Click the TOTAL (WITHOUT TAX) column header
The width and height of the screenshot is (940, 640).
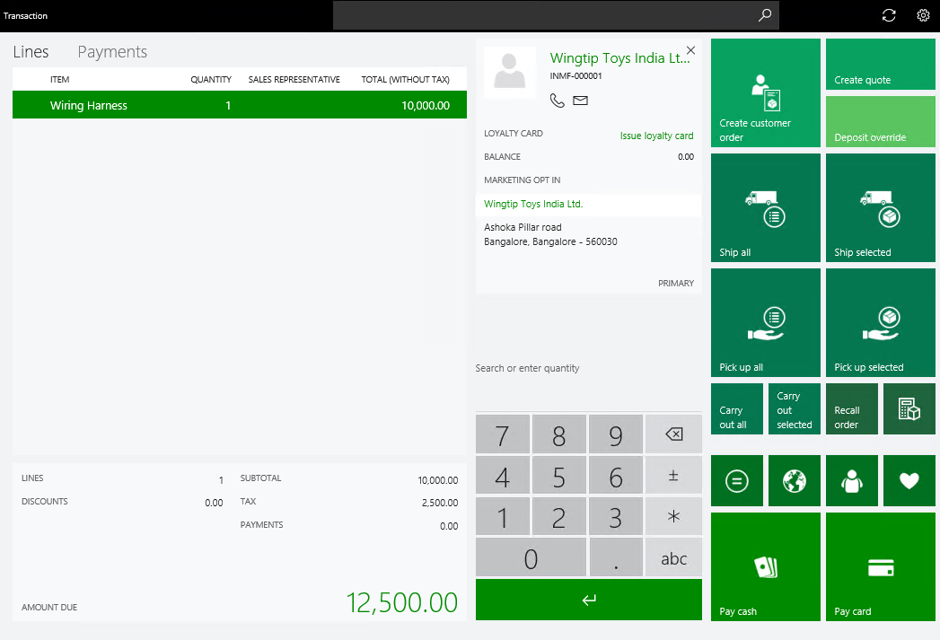(x=405, y=79)
